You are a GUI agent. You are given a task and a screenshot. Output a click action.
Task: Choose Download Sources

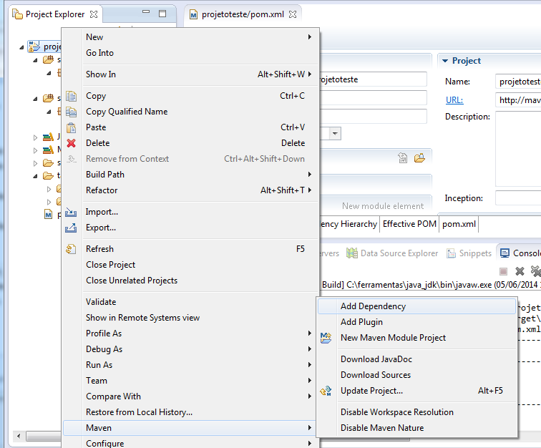(416, 375)
